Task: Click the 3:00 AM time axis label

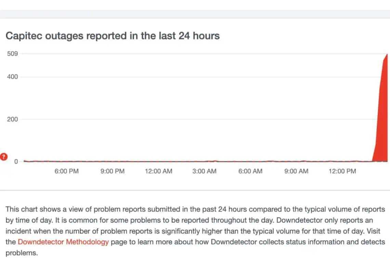Action: (x=204, y=171)
